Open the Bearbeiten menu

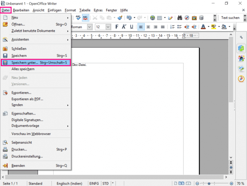pyautogui.click(x=21, y=10)
